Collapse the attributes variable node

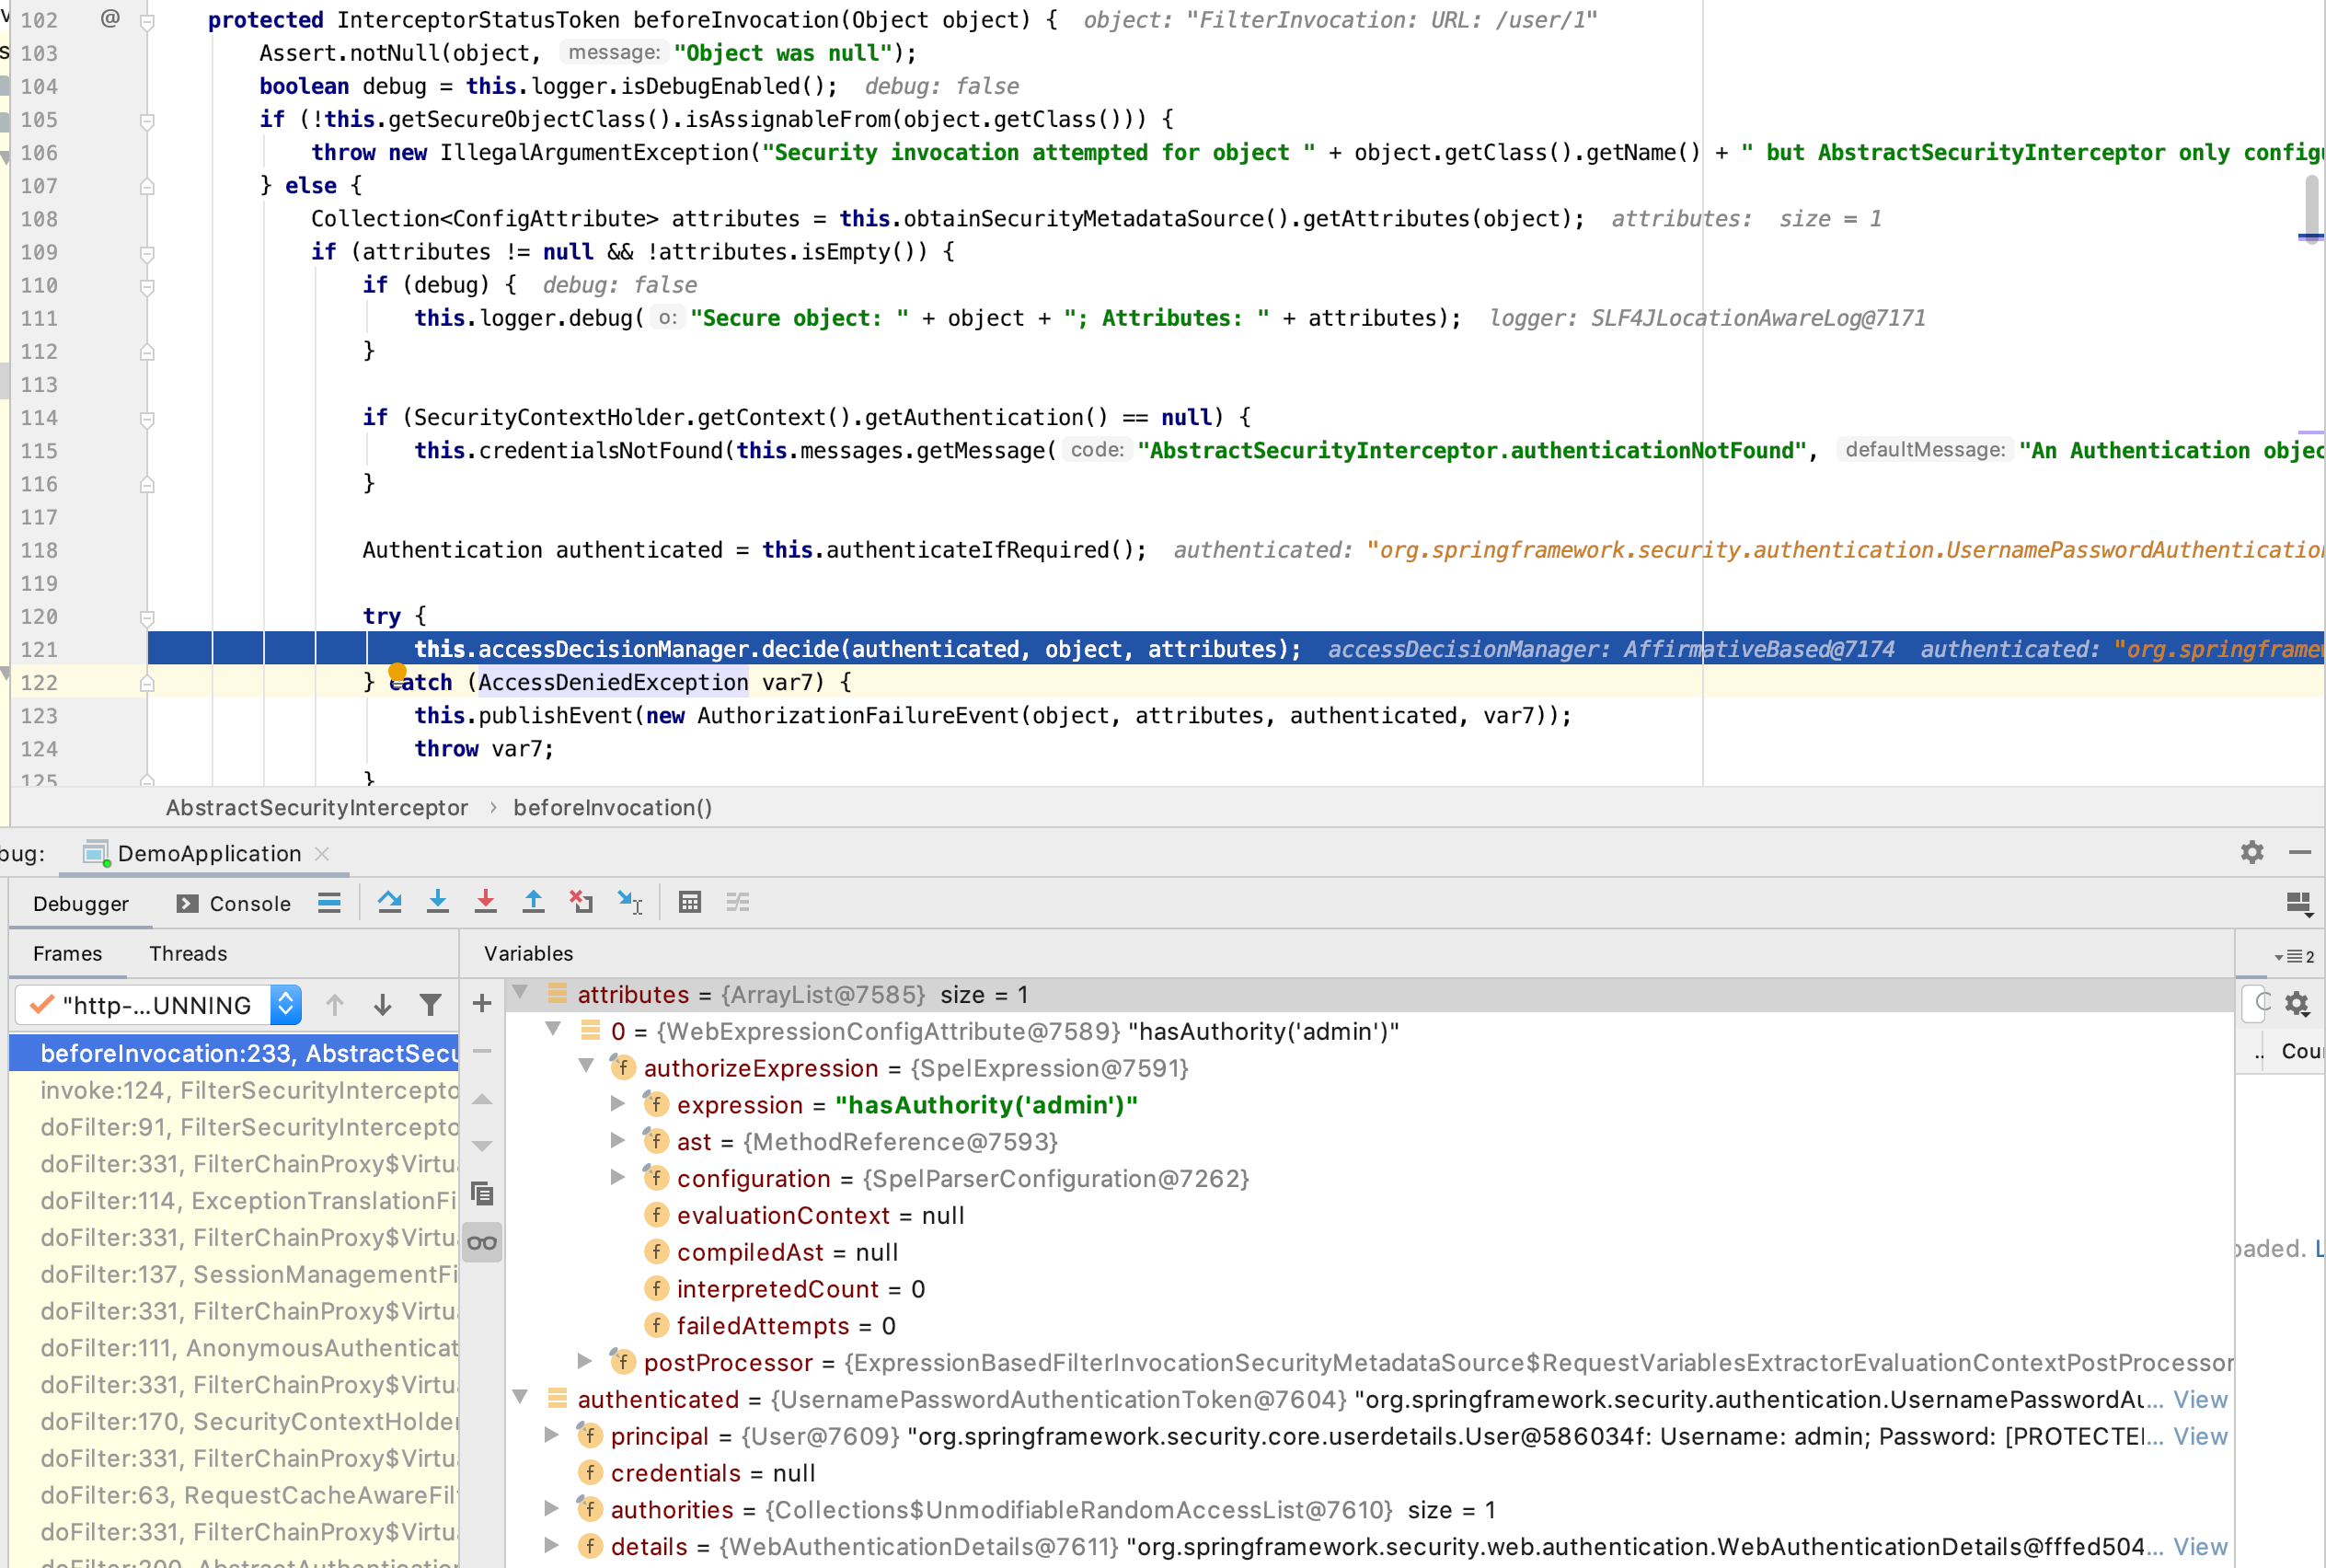tap(521, 993)
